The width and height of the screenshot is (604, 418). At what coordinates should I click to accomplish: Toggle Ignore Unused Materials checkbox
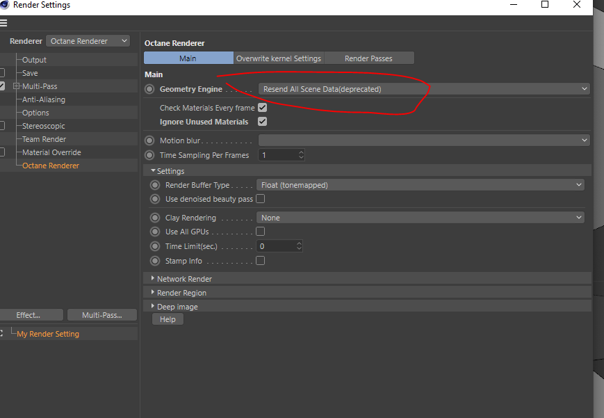(x=262, y=122)
